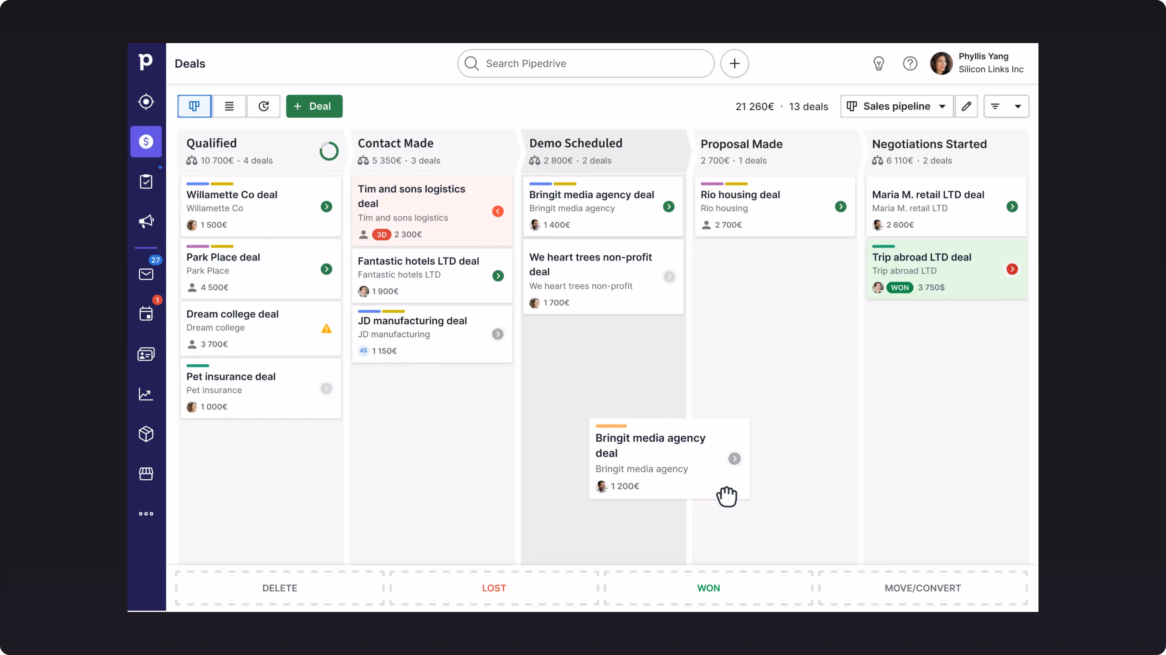Click Phyllis Yang profile photo

click(x=942, y=63)
